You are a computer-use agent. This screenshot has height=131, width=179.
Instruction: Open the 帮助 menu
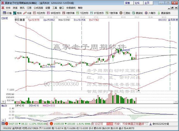[80, 8]
